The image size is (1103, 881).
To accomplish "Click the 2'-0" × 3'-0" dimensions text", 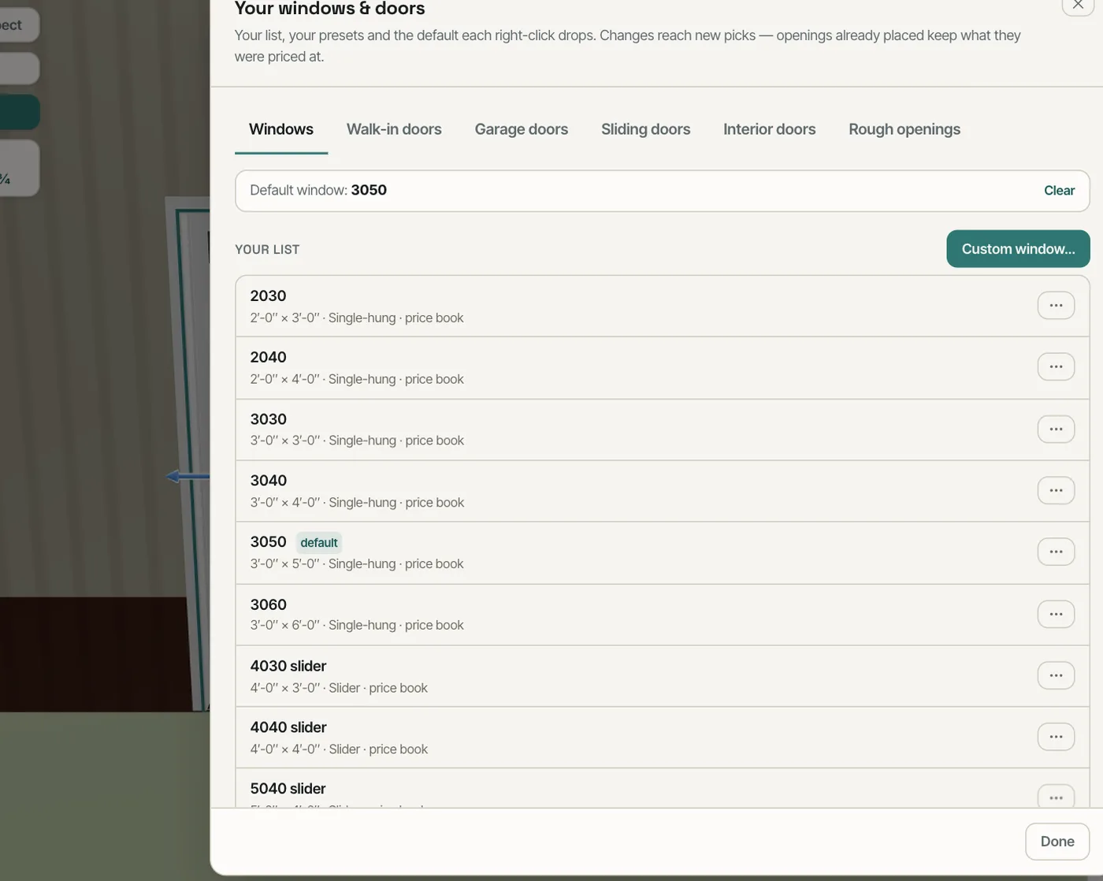I will click(x=285, y=318).
